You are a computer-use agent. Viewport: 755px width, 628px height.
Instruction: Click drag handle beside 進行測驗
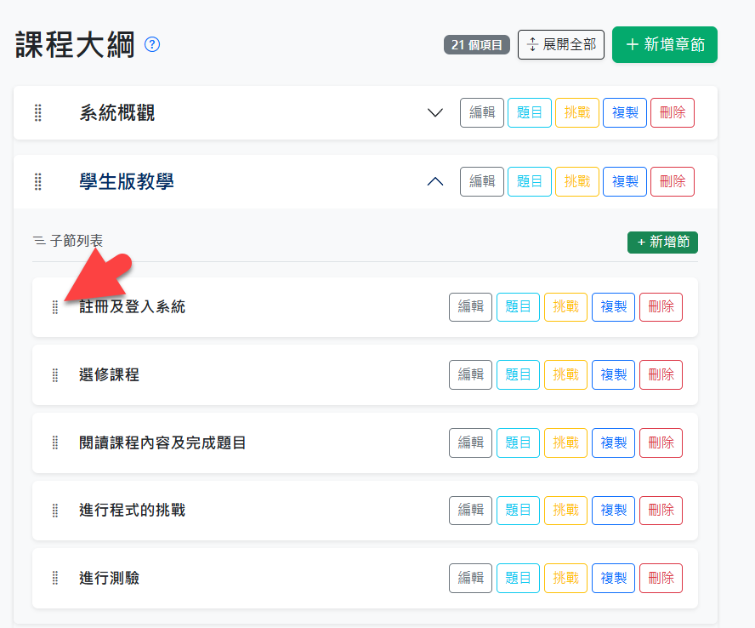click(x=55, y=579)
